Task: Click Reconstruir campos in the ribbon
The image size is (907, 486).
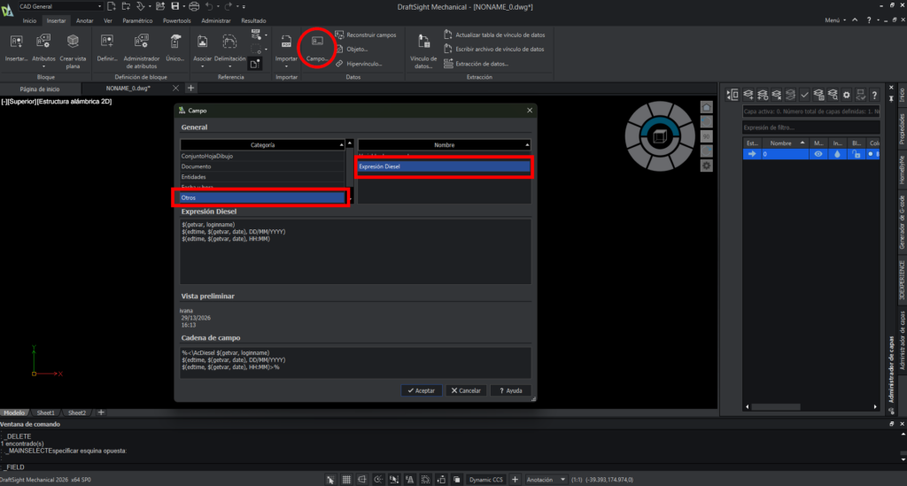Action: pyautogui.click(x=366, y=35)
